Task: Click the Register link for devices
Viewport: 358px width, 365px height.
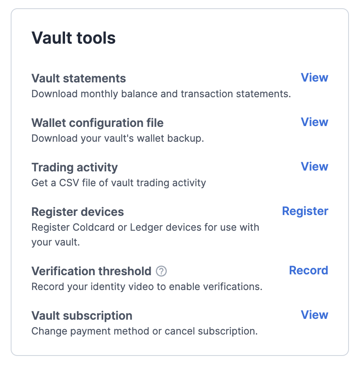Action: 305,211
